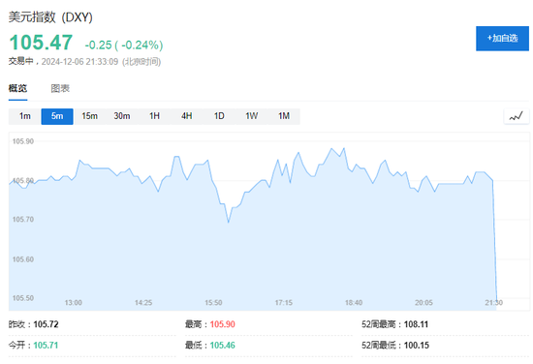Click the 105.60 price axis label

[23, 259]
